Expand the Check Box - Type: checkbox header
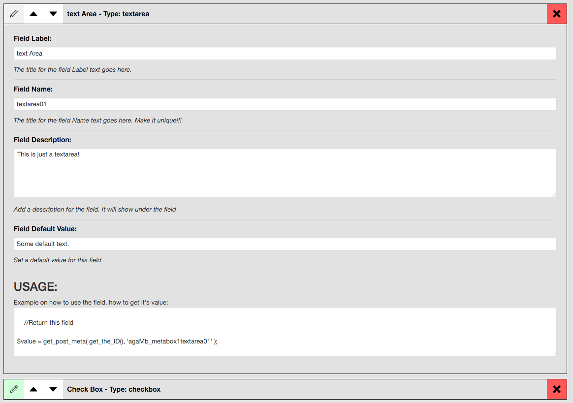This screenshot has width=573, height=403. tap(114, 389)
